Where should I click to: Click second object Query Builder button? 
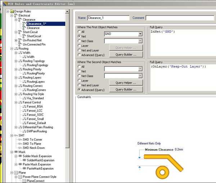click(126, 90)
